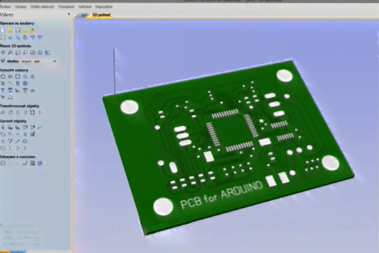Open the Set Size tool
379x253 pixels.
point(10,113)
